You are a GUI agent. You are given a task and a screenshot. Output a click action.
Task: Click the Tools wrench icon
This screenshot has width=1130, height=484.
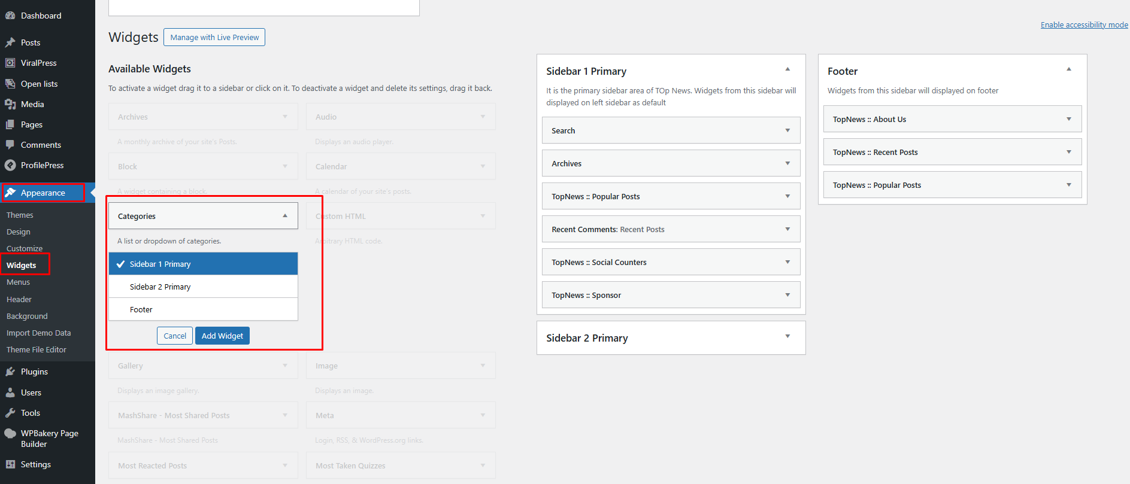(x=10, y=413)
